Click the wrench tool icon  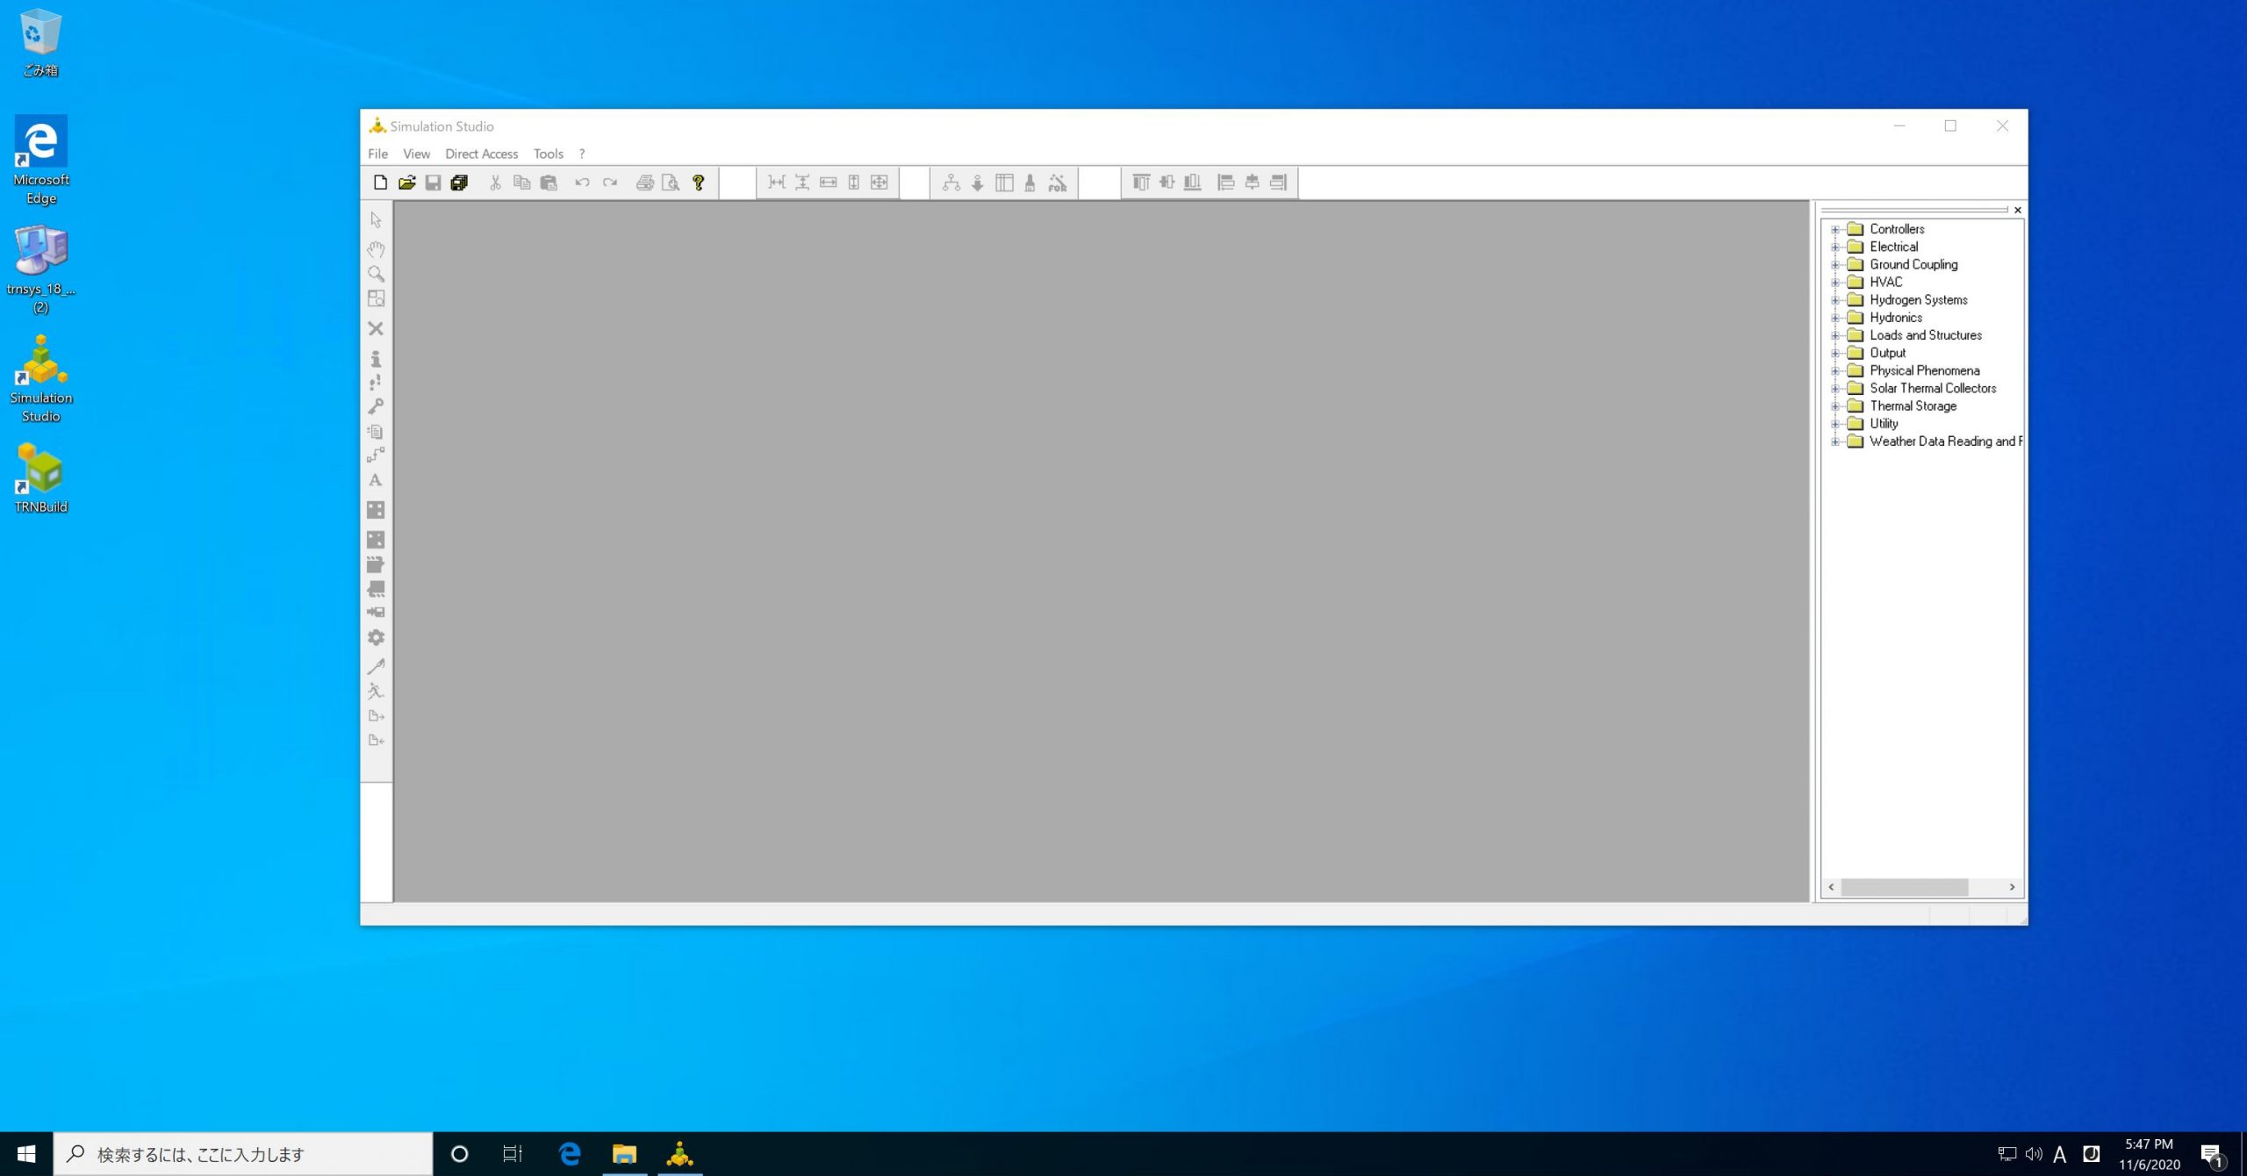point(376,406)
